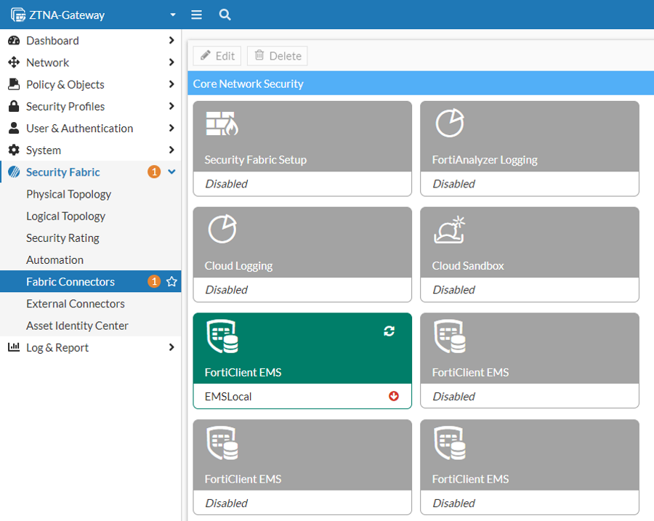The image size is (654, 521).
Task: Click the star to unfavorite Fabric Connectors
Action: (172, 281)
